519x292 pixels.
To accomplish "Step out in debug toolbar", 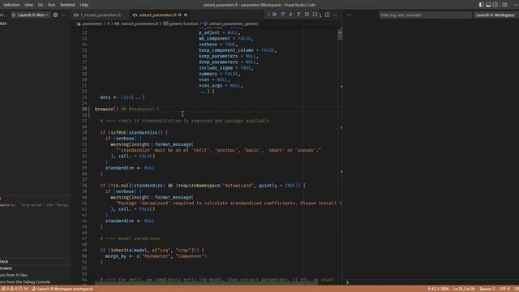I will (298, 15).
